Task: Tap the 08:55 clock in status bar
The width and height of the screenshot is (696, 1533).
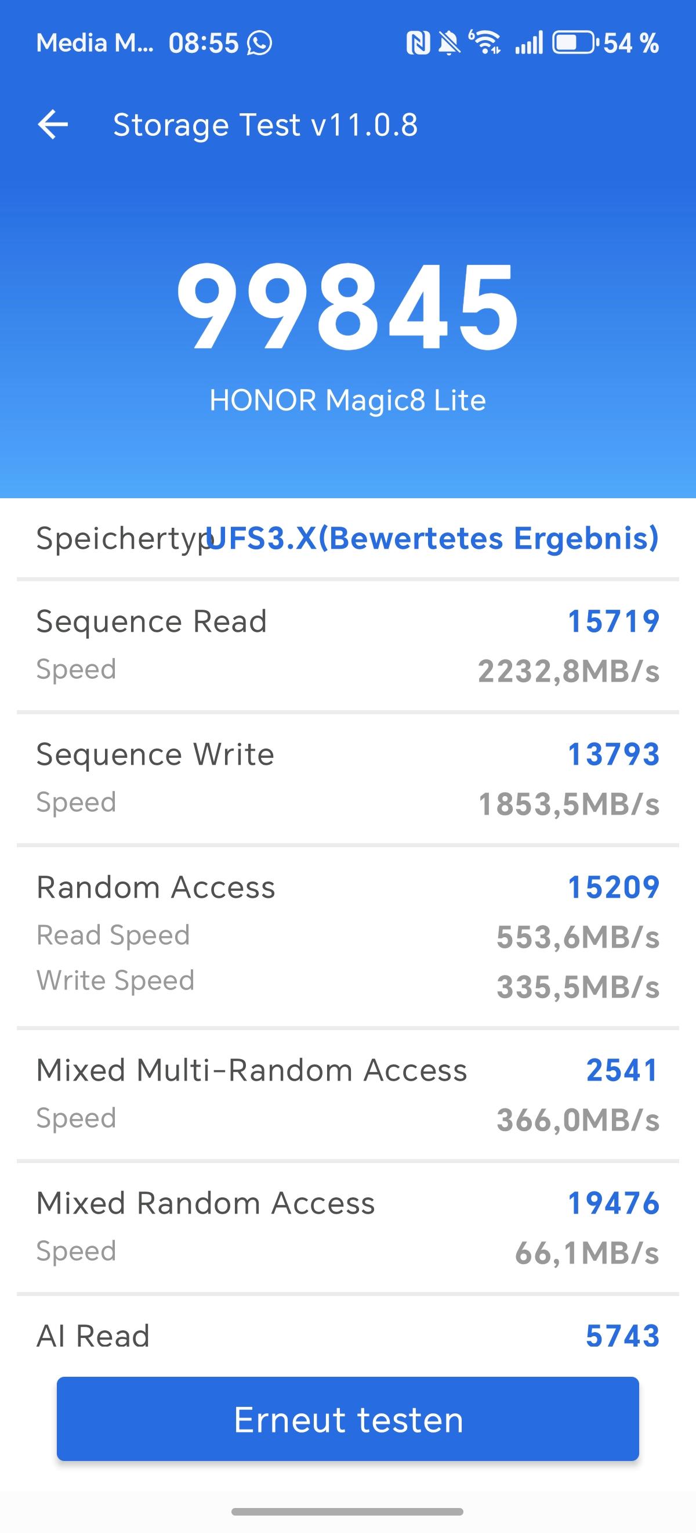Action: point(203,43)
